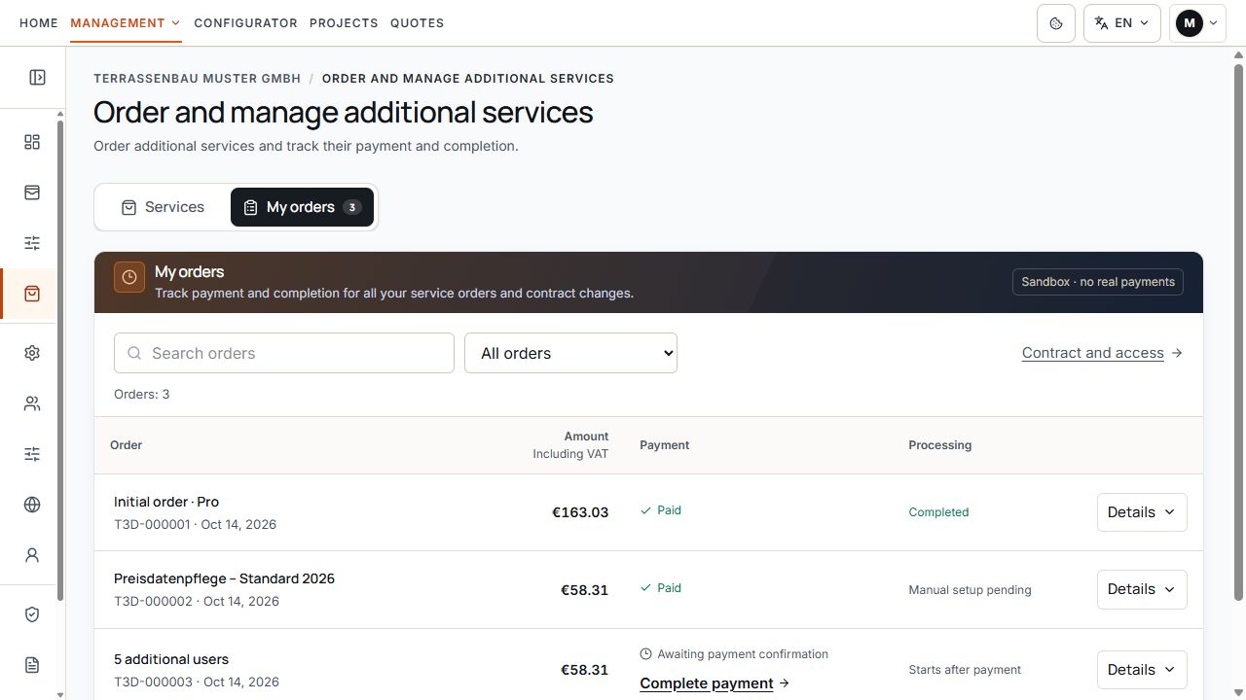Click Awaiting payment confirmation status
1246x700 pixels.
pyautogui.click(x=734, y=654)
